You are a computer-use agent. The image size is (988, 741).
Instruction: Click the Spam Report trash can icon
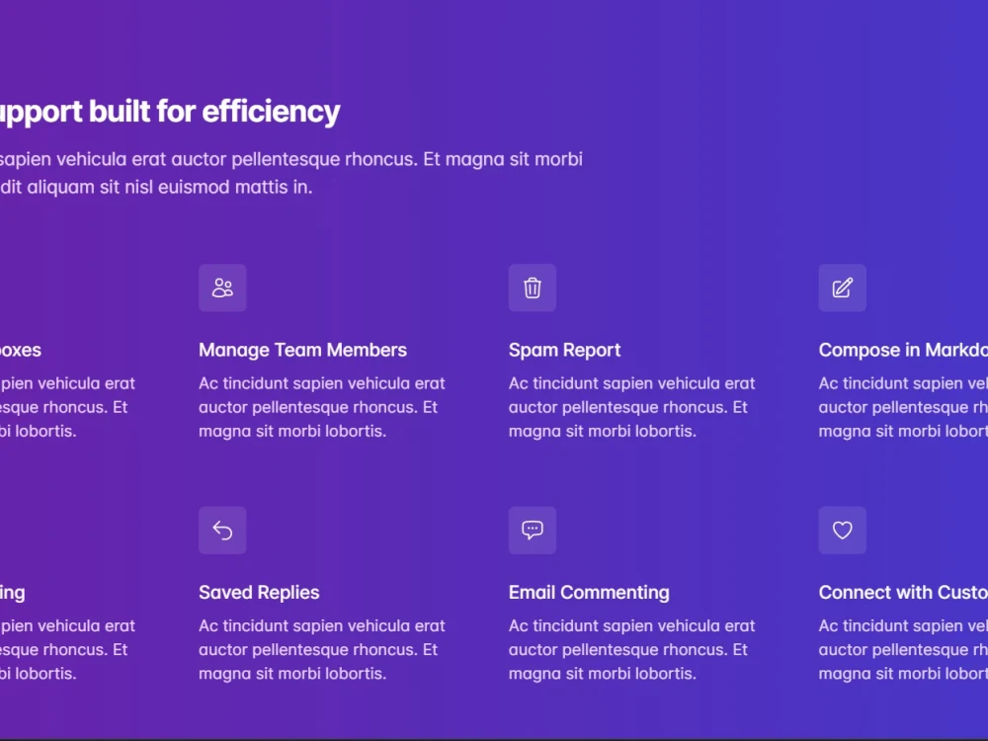(x=533, y=288)
